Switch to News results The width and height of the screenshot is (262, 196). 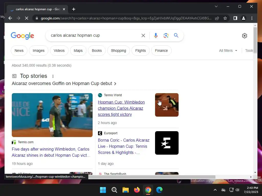tap(19, 51)
